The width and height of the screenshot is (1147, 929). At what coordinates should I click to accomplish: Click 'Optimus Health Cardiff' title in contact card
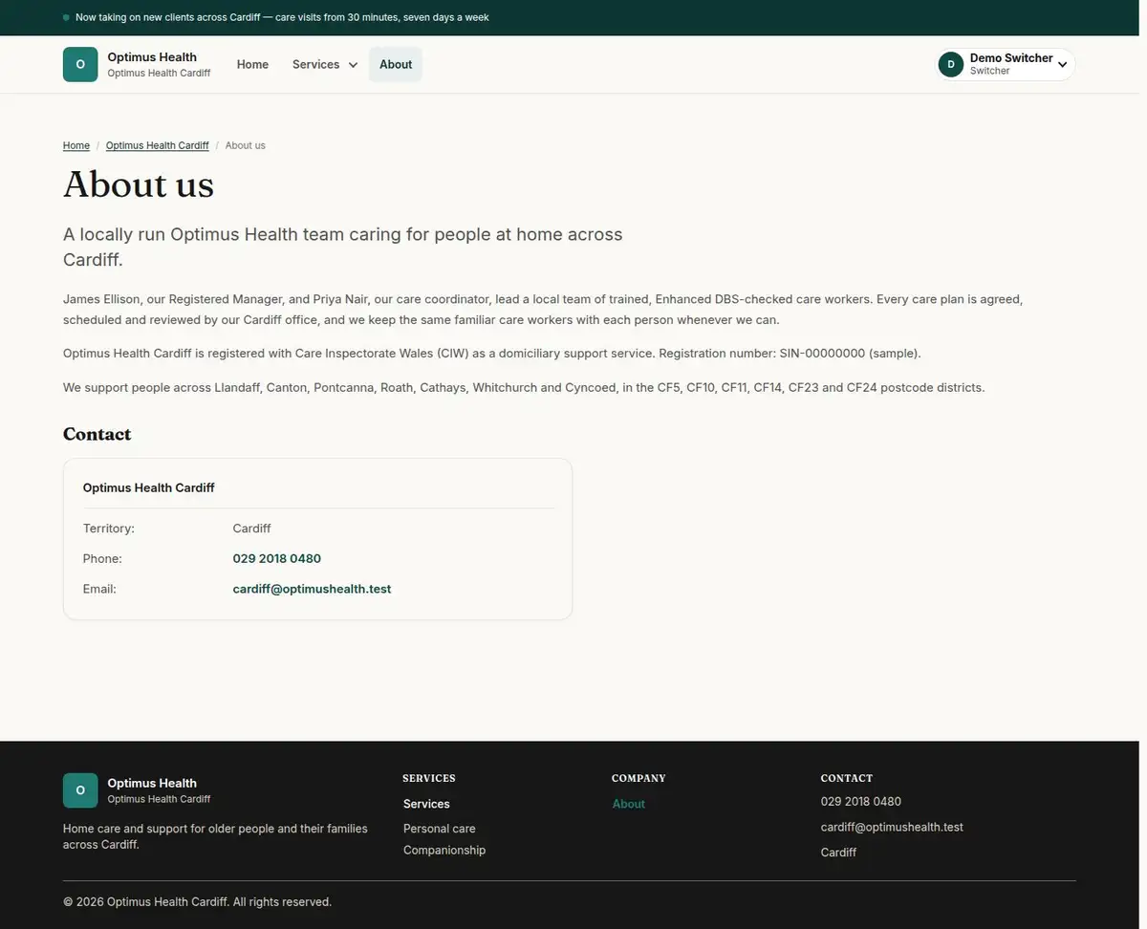coord(149,487)
